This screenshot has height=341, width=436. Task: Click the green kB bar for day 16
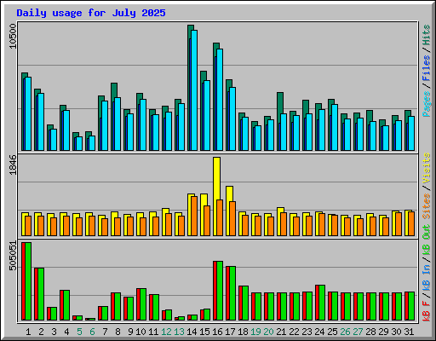[220, 291]
